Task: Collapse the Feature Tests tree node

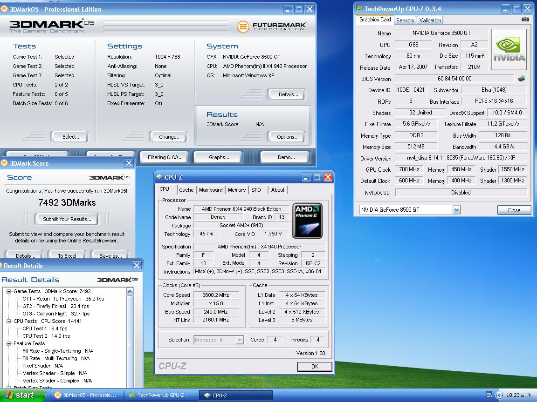Action: [8, 343]
